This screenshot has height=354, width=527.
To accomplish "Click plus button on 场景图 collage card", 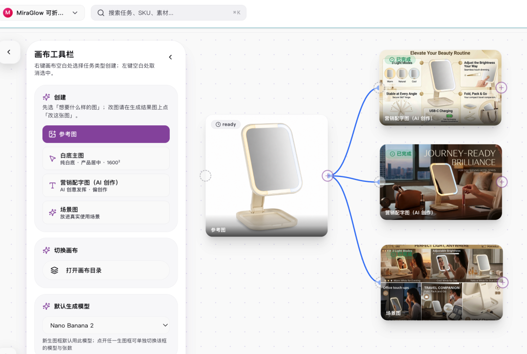I will tap(503, 282).
